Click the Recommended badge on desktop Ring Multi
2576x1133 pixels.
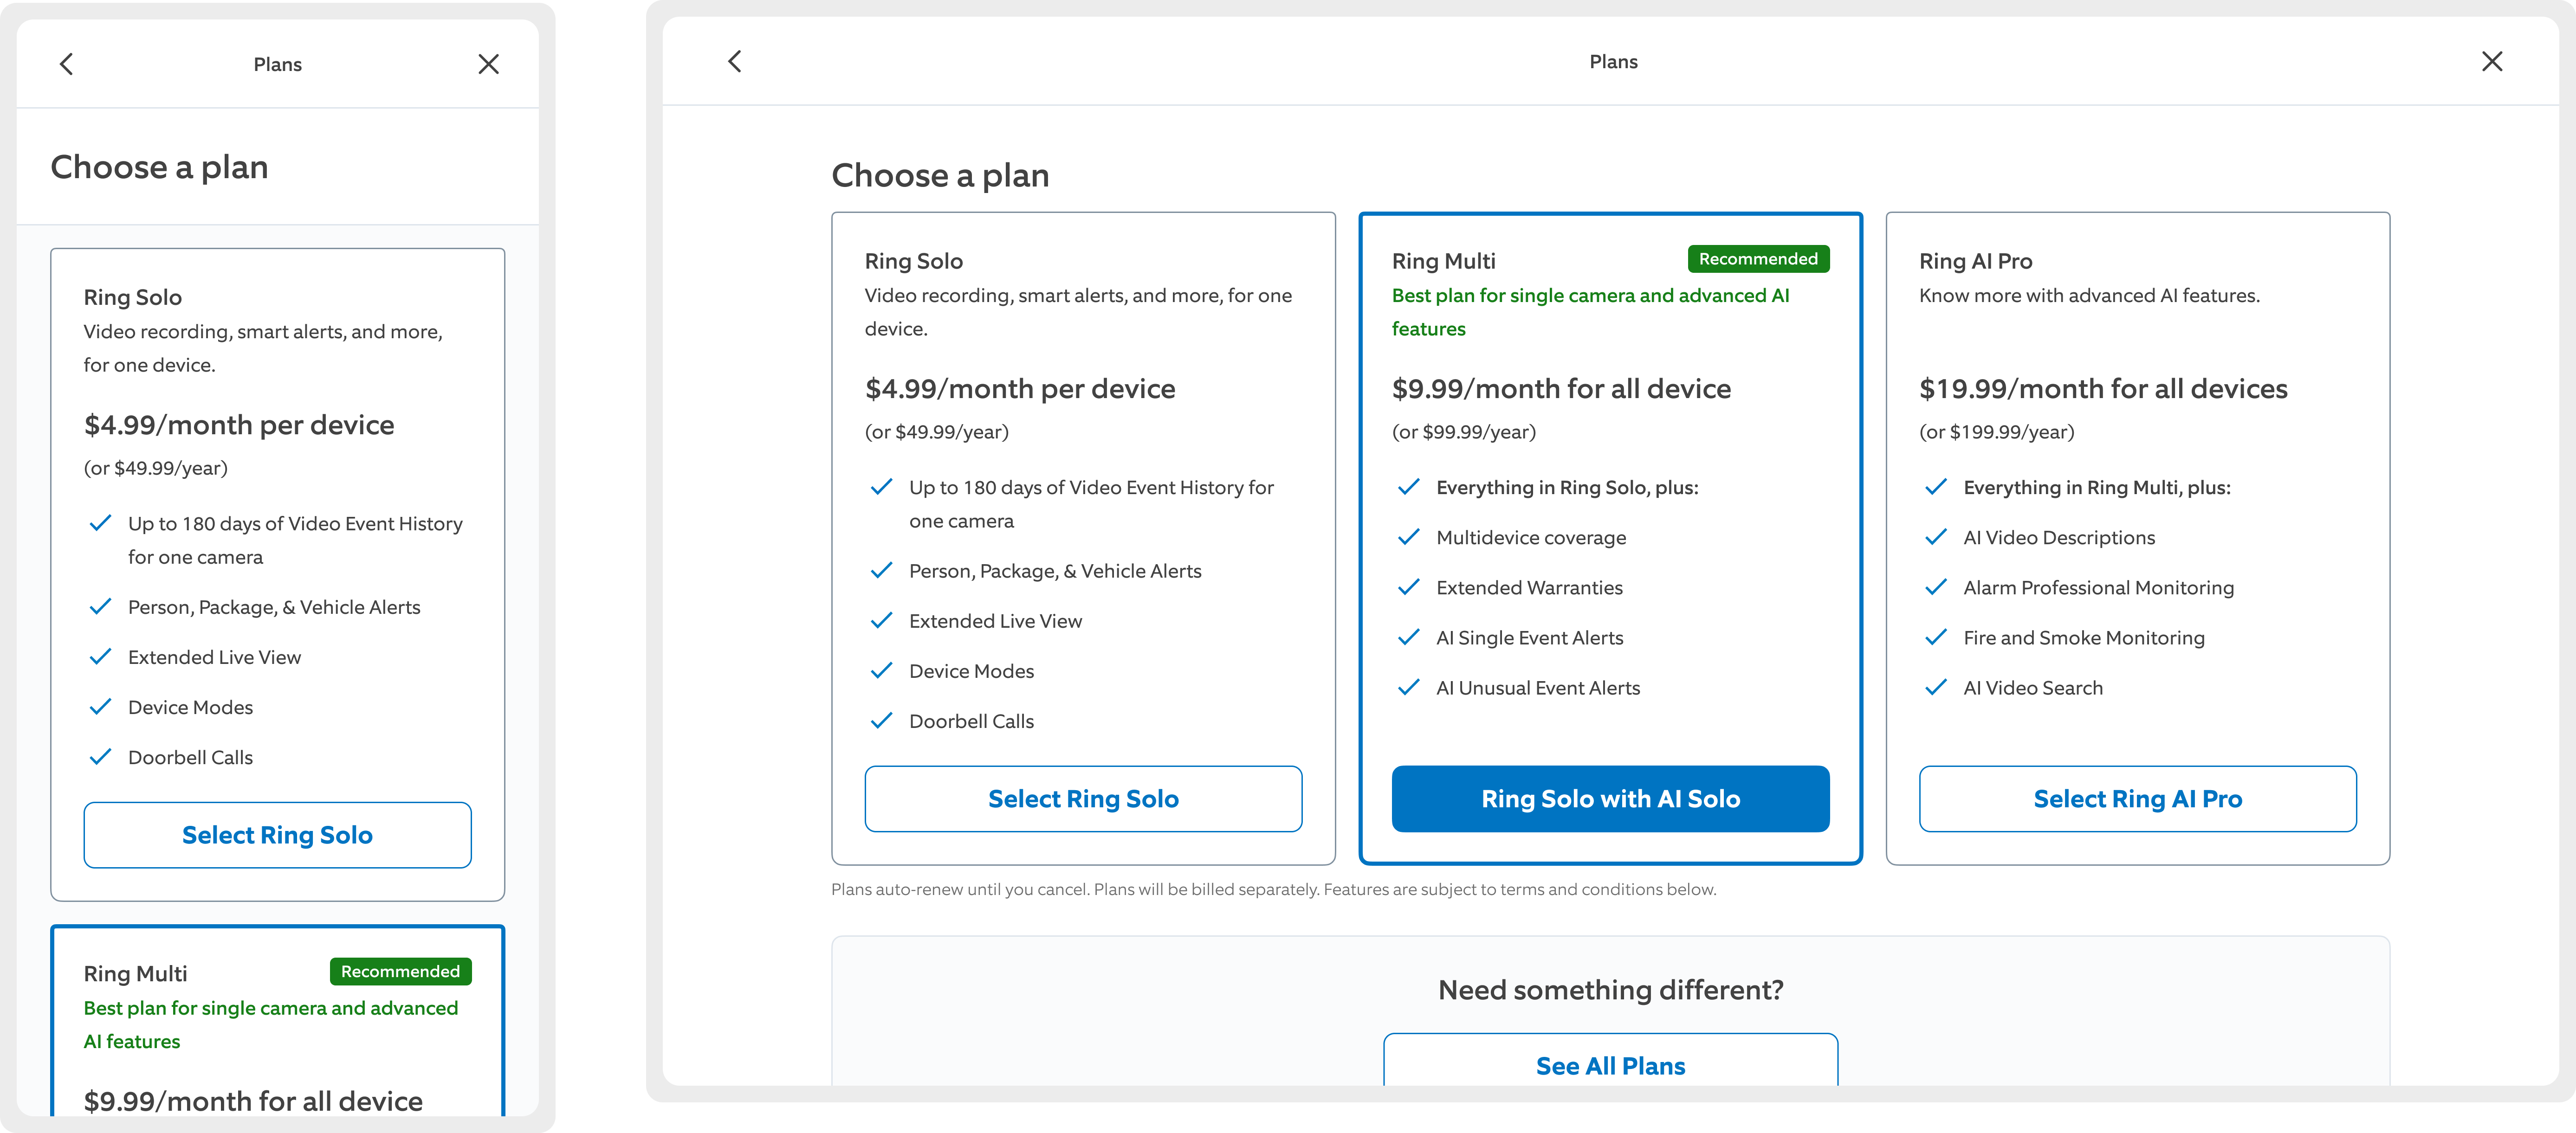click(1758, 259)
